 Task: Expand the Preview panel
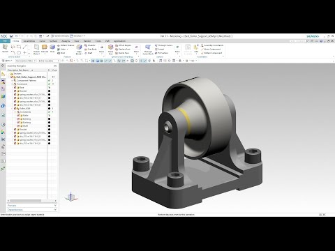pos(32,206)
